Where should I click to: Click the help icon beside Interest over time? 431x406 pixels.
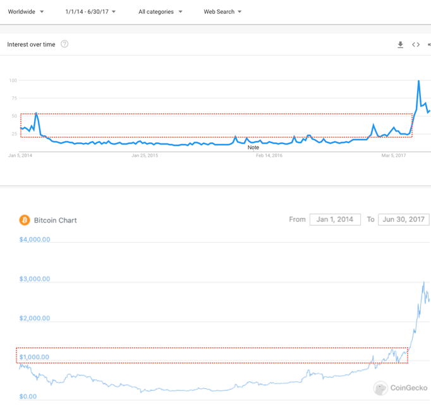(x=64, y=44)
